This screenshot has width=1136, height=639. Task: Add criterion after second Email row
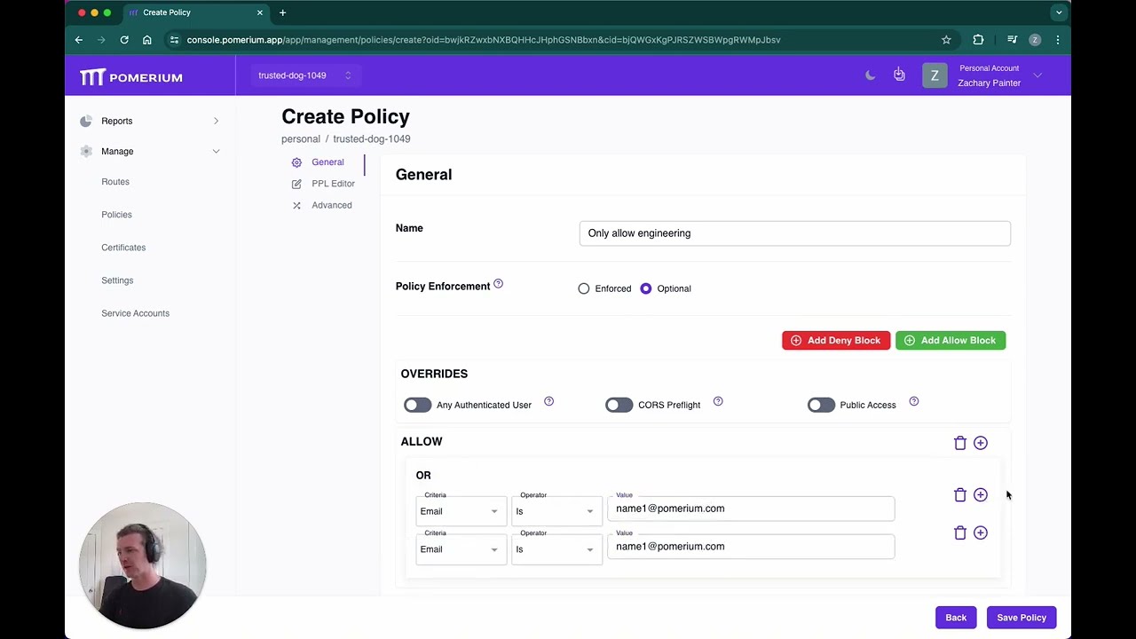980,532
